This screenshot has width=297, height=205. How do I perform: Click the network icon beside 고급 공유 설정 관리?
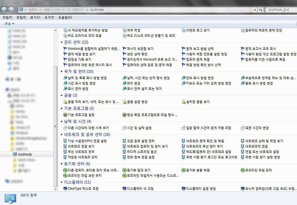[x=124, y=141]
